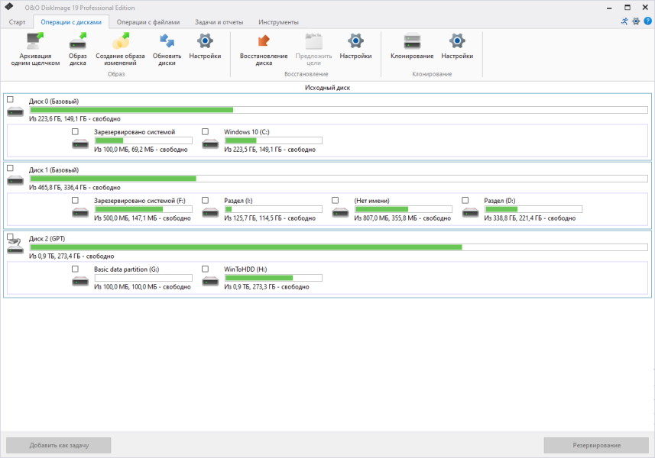This screenshot has width=655, height=458.
Task: Click the Диск 2 (GPT) external drive icon
Action: click(15, 245)
